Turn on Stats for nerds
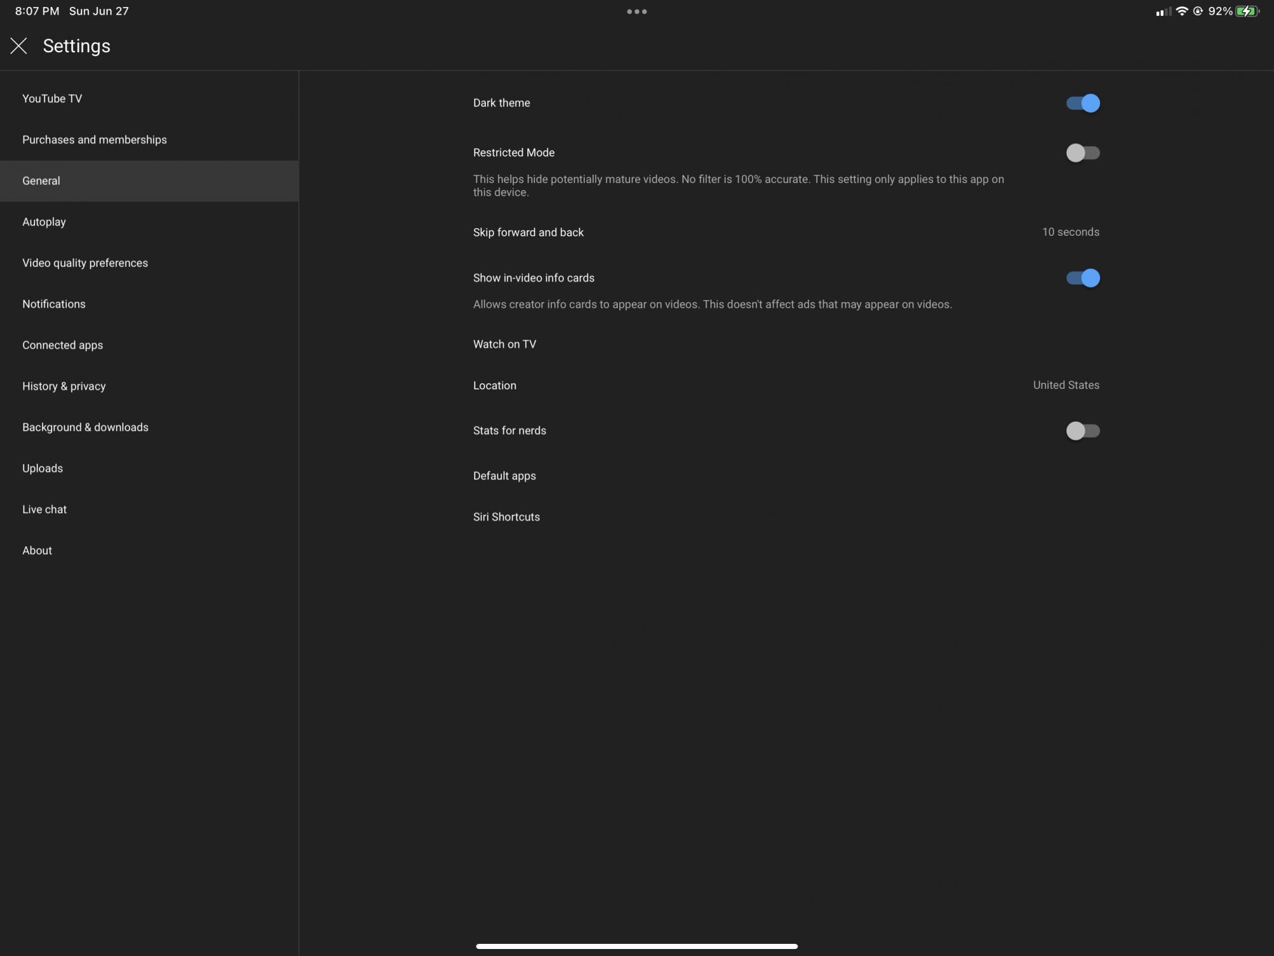Image resolution: width=1274 pixels, height=956 pixels. point(1082,431)
